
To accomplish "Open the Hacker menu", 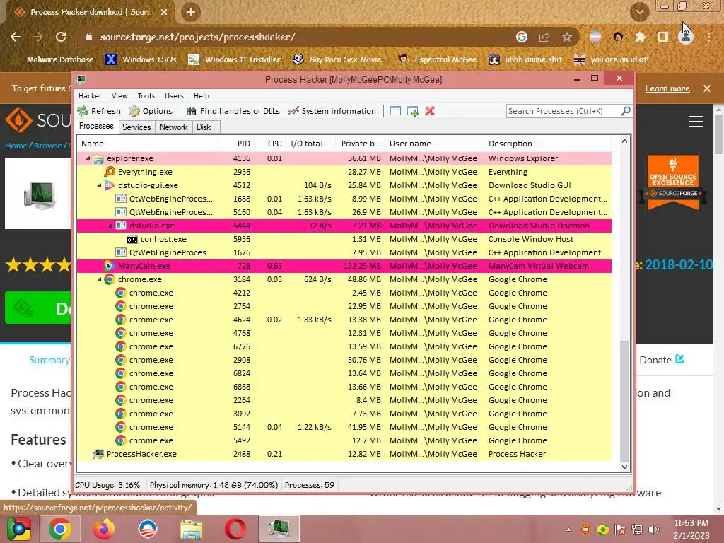I will (x=90, y=95).
